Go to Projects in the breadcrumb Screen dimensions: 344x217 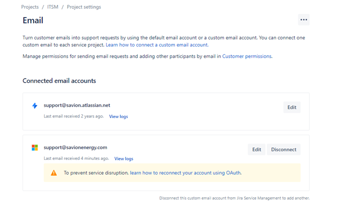(30, 7)
